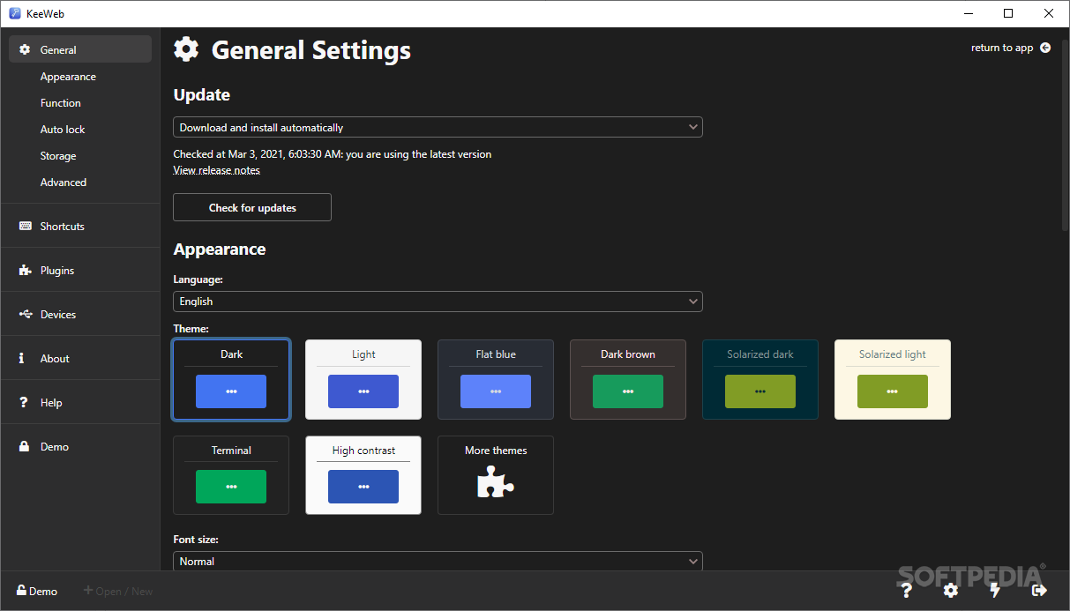Click the return to app arrow icon
The image size is (1070, 611).
1045,48
